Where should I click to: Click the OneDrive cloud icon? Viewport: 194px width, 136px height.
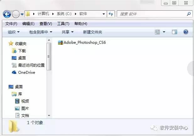(14, 72)
